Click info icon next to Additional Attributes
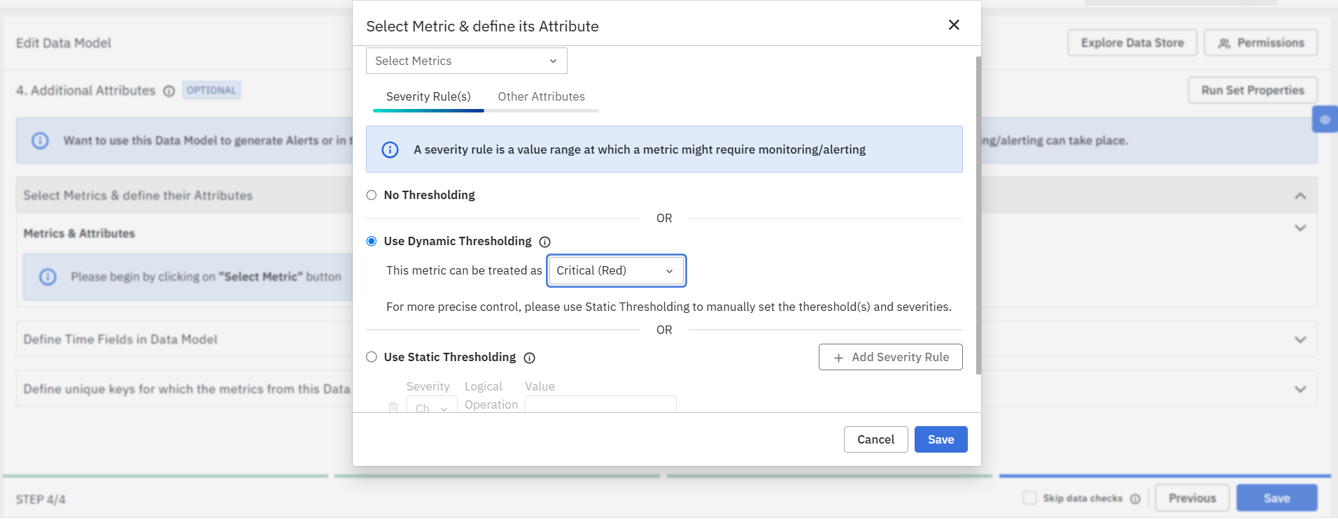Image resolution: width=1338 pixels, height=519 pixels. pos(169,91)
